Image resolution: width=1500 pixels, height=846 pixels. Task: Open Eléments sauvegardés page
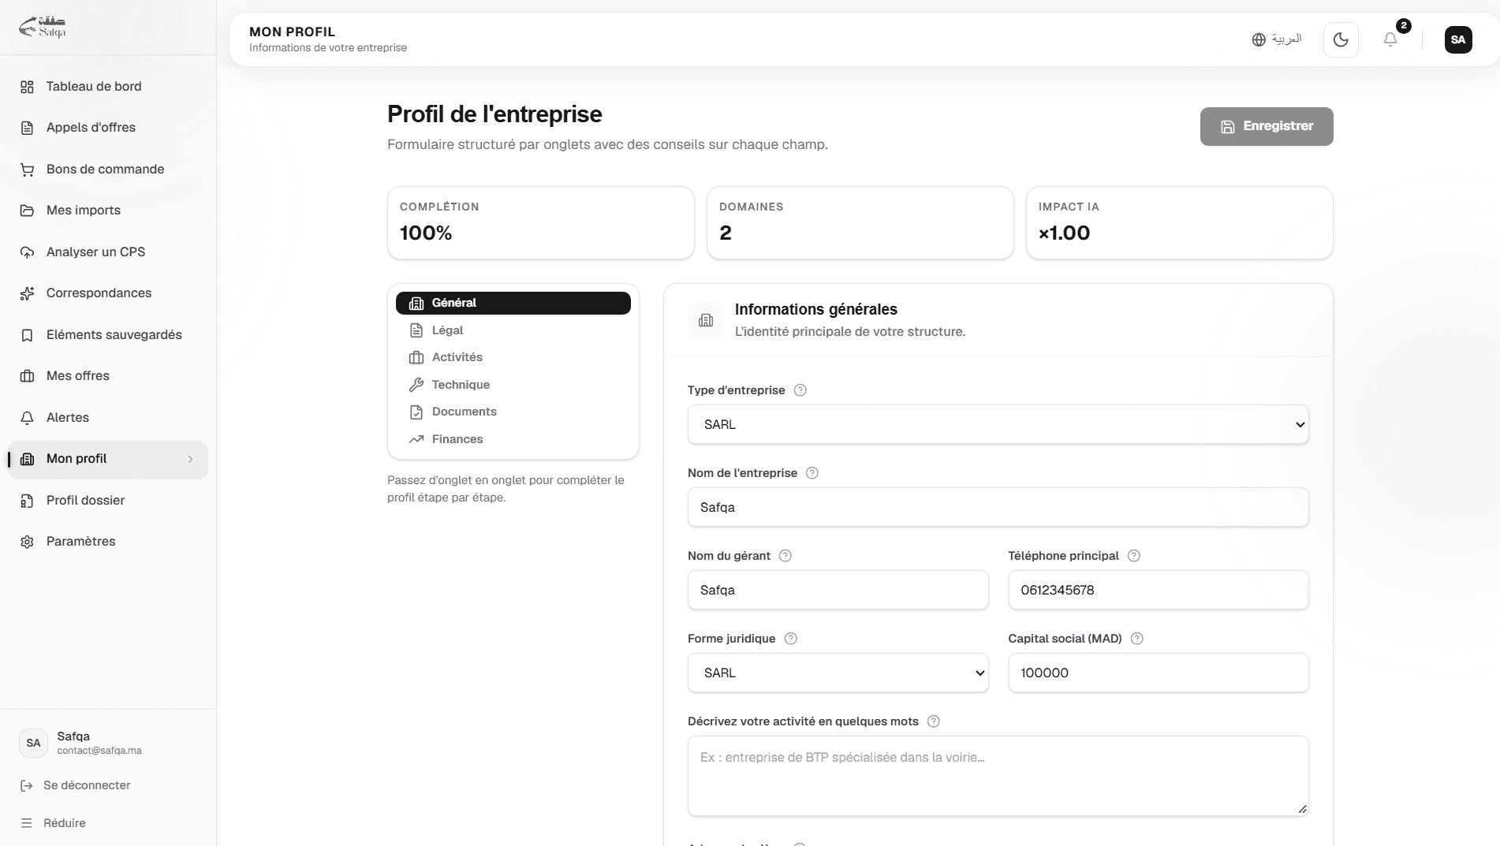point(108,335)
